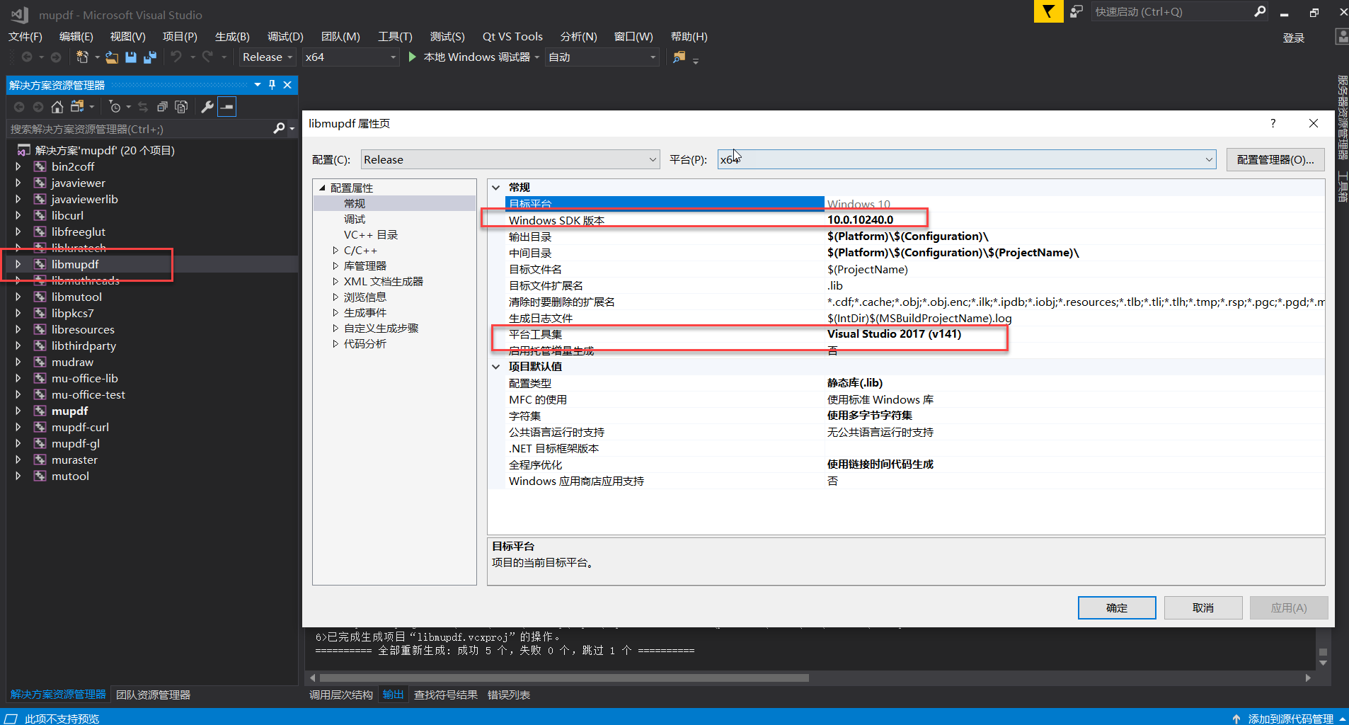1349x725 pixels.
Task: Select the Save file icon on the toolbar
Action: 131,57
